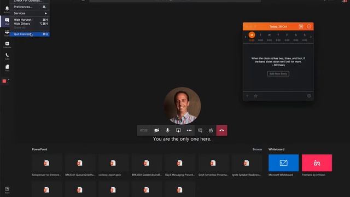Screen dimensions: 350x197
Task: Share the Day3-Messaging-Present... PowerPoint file
Action: click(x=180, y=165)
